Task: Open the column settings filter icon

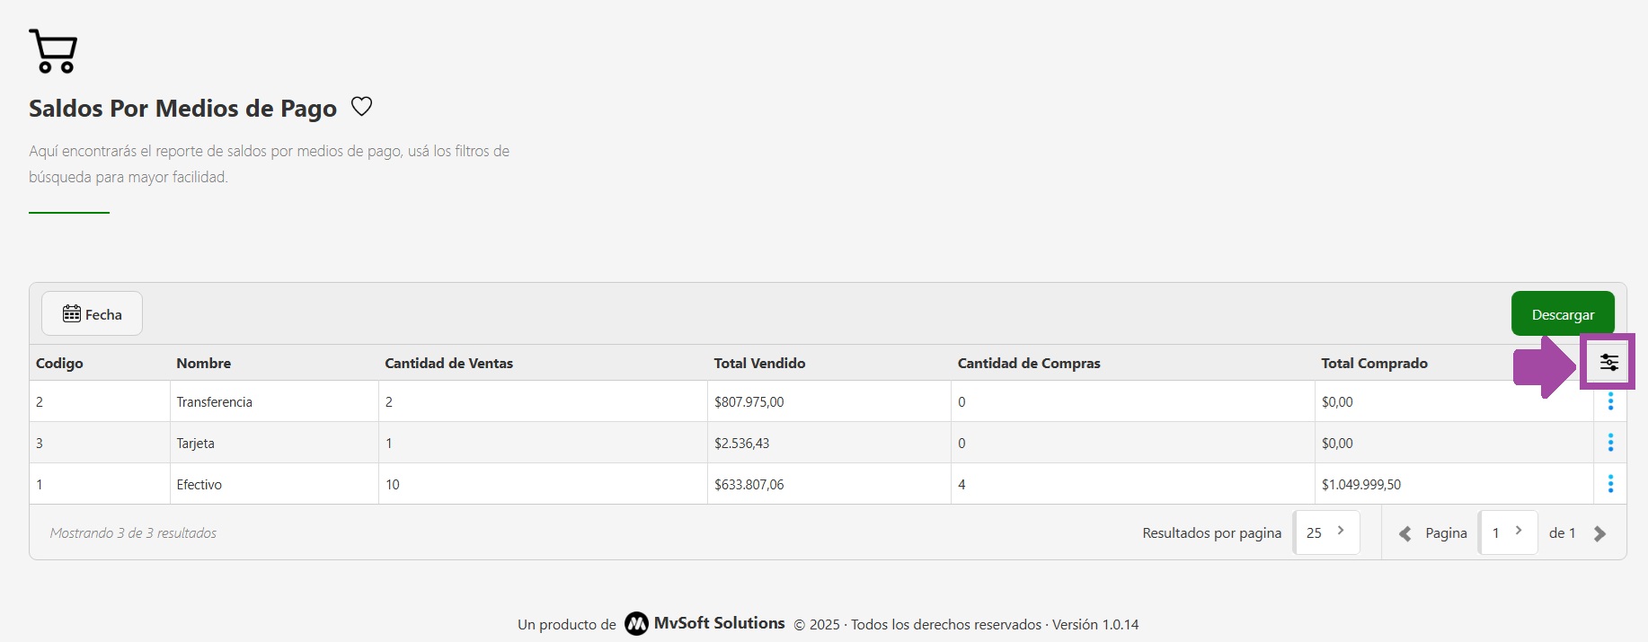Action: pyautogui.click(x=1608, y=363)
